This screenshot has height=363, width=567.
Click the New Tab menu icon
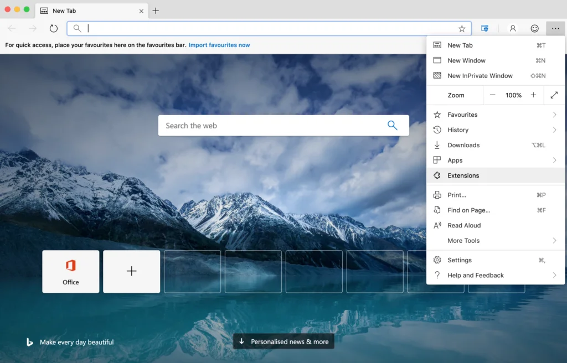(437, 45)
